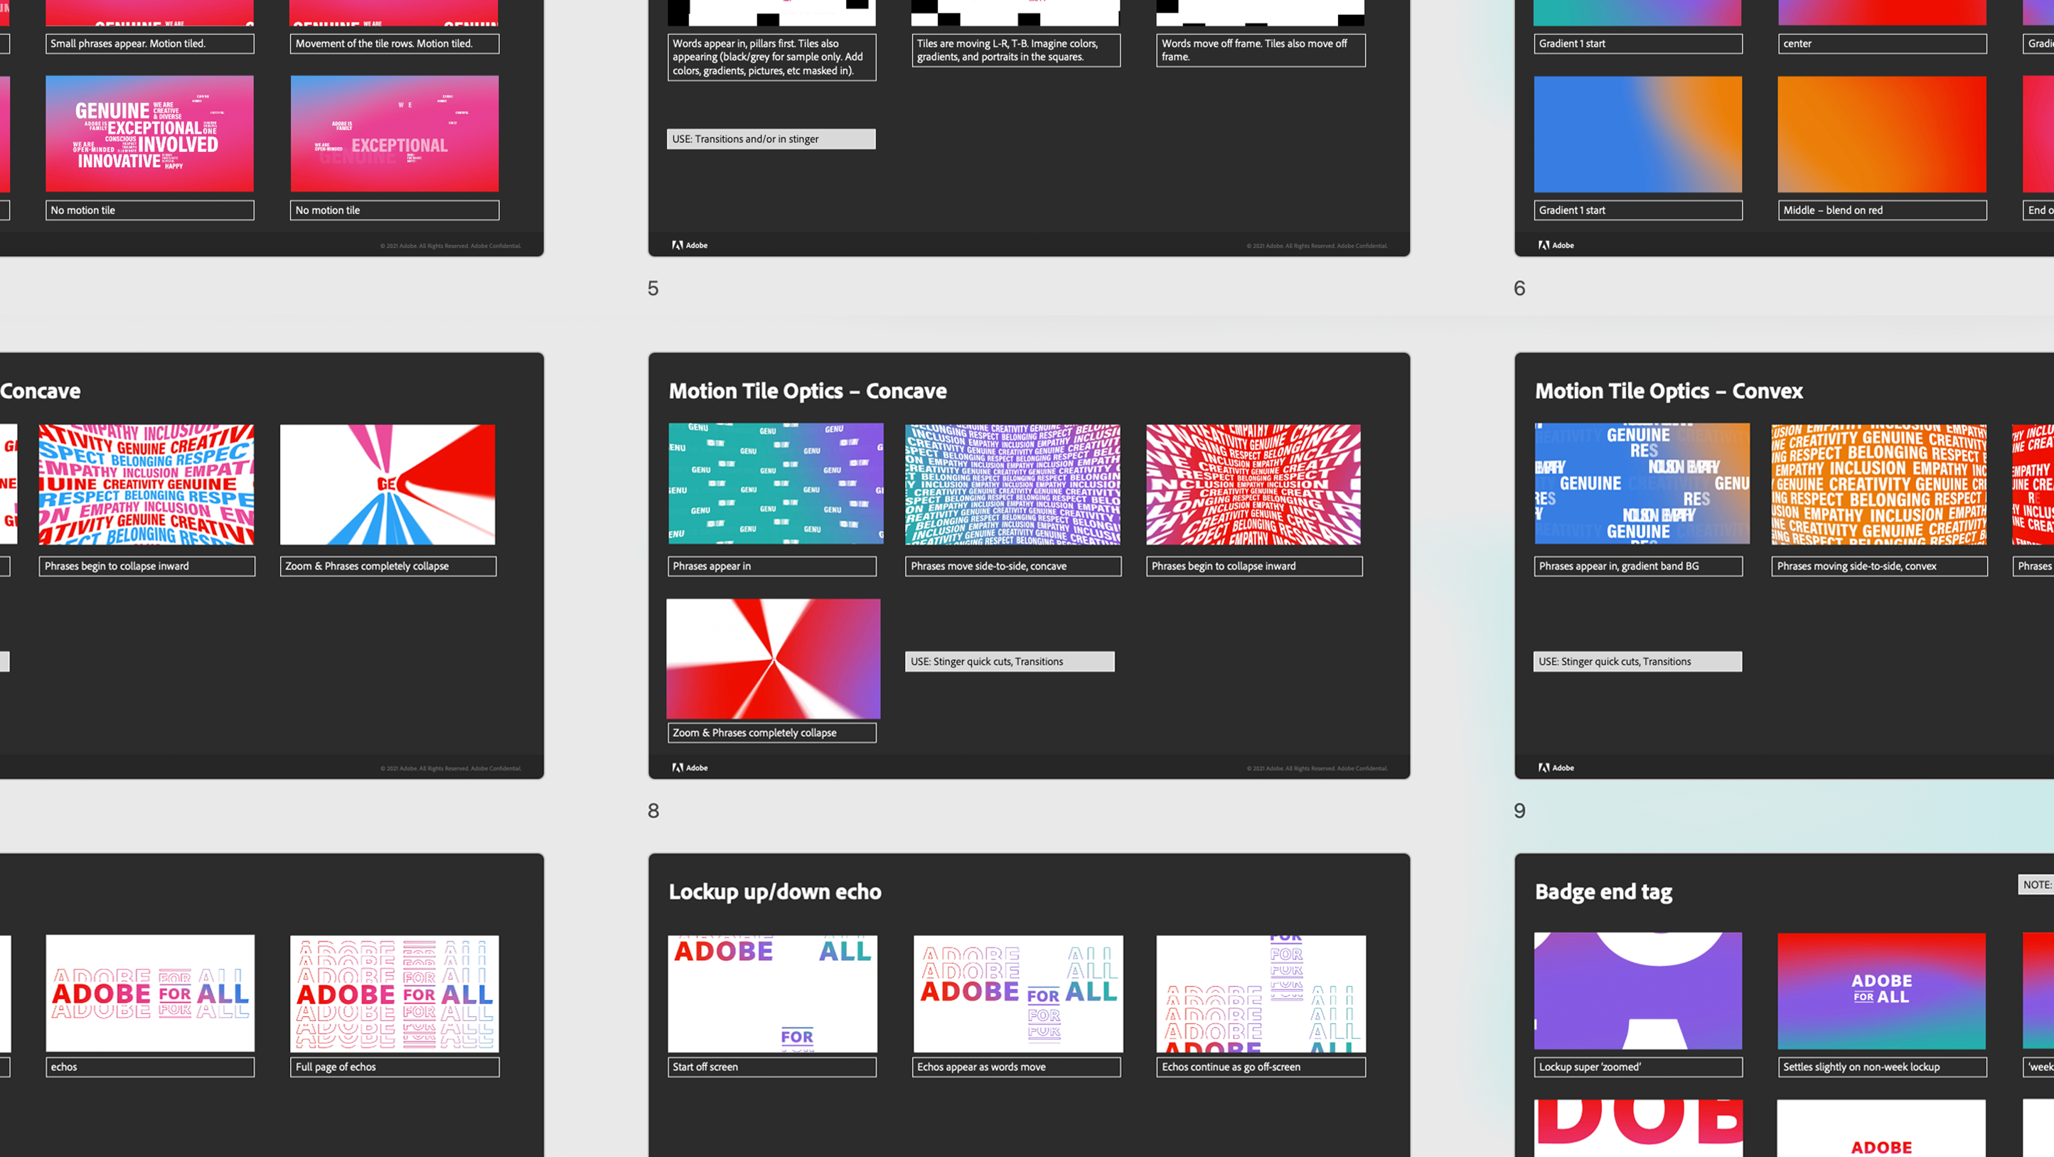Click 'USE: Stinger quick cuts, Transitions' on the Convex slide
2054x1157 pixels.
[1638, 662]
